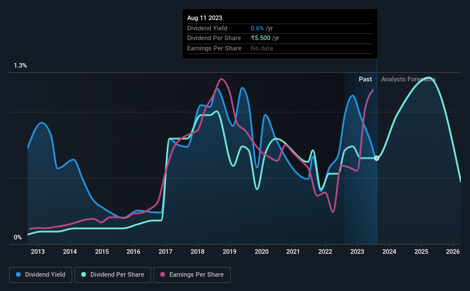Click the 2020 x-axis label
This screenshot has width=470, height=291.
pos(262,251)
